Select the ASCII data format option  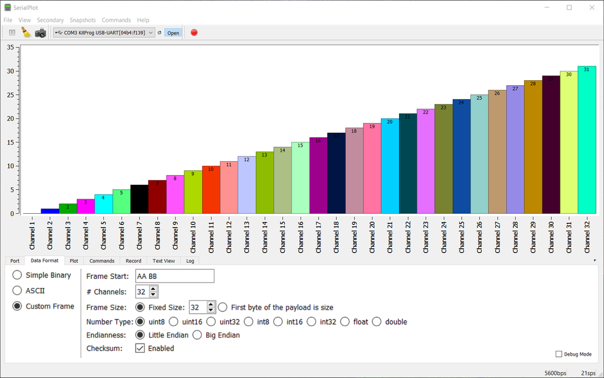[19, 290]
